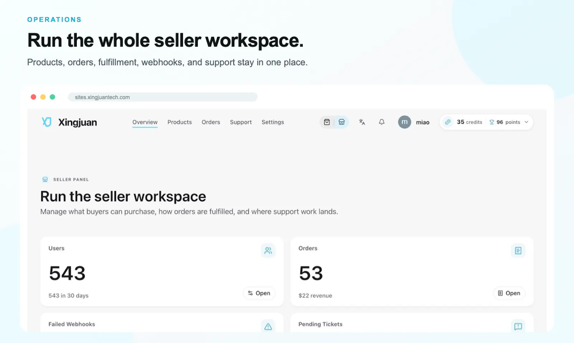The width and height of the screenshot is (574, 343).
Task: Click the Orders card document icon
Action: click(518, 251)
